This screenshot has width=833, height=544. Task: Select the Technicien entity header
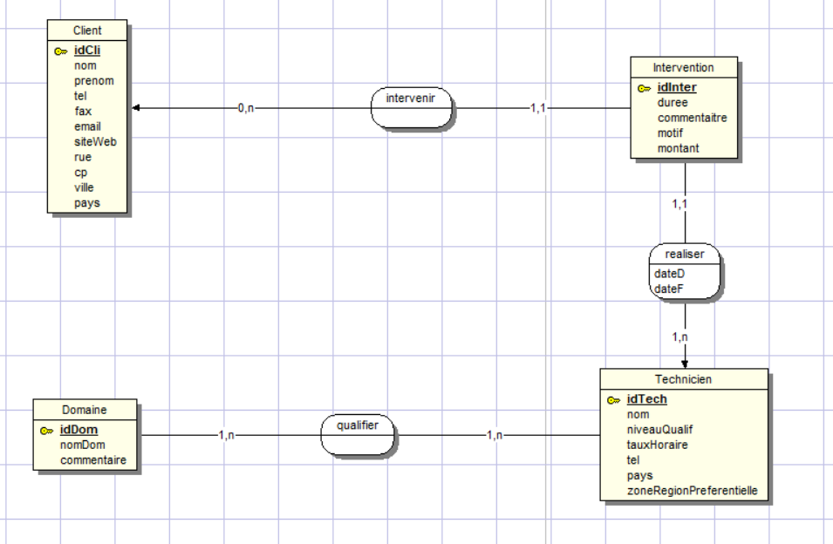[x=684, y=379]
